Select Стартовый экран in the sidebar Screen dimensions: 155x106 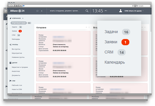(x=19, y=23)
